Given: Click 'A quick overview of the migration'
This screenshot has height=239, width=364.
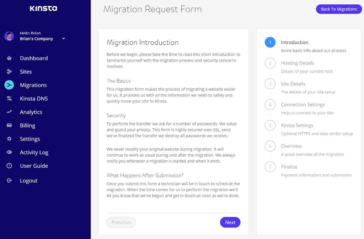Looking at the screenshot, I should [312, 154].
